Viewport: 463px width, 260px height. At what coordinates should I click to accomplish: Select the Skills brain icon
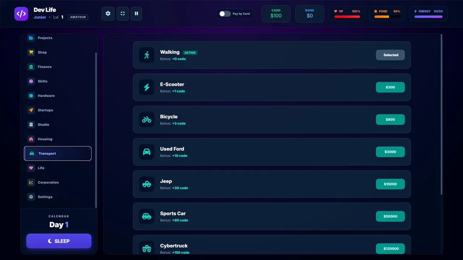31,81
